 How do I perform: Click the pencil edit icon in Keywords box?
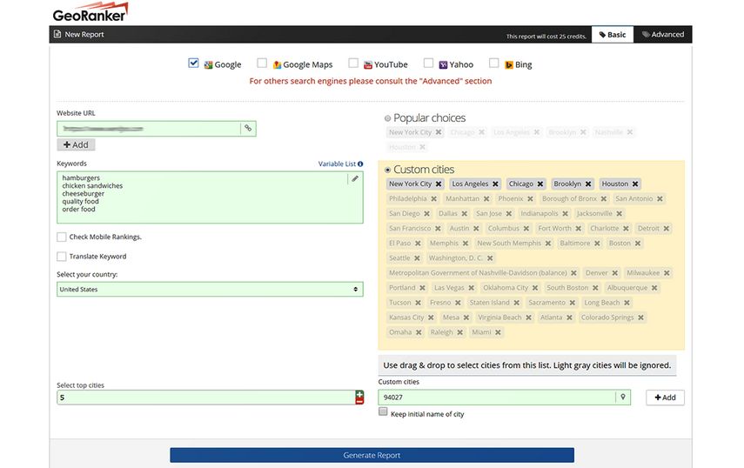click(x=354, y=178)
